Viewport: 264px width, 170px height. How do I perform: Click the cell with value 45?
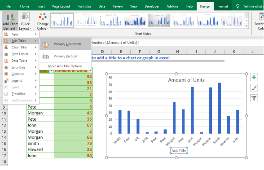73,113
